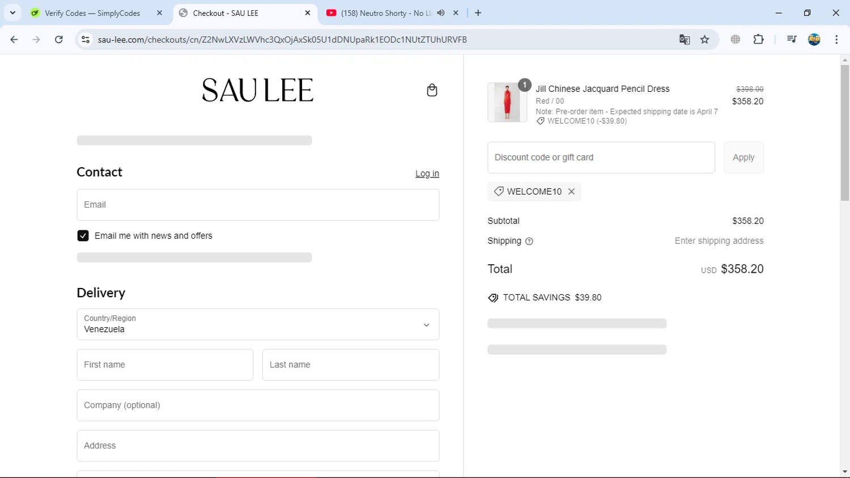The image size is (850, 478).
Task: Bookmark this page with the star icon
Action: (705, 40)
